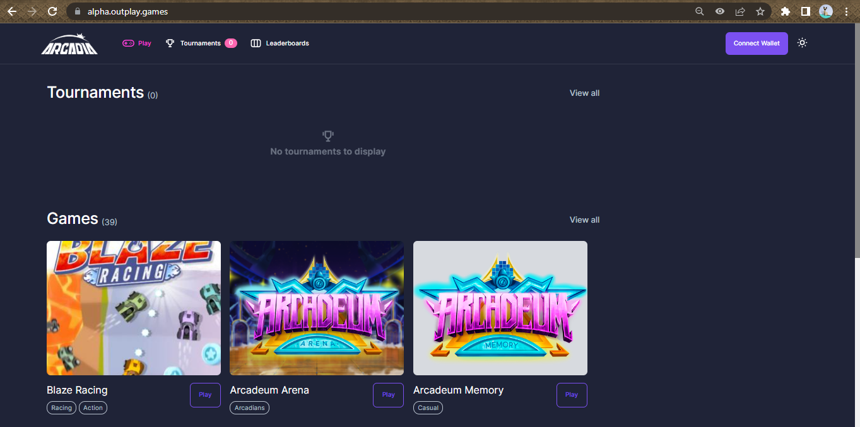Image resolution: width=860 pixels, height=427 pixels.
Task: Select the Action tag
Action: click(x=93, y=408)
